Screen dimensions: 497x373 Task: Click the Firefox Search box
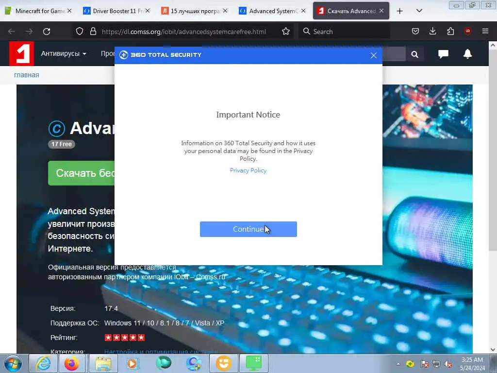point(344,32)
